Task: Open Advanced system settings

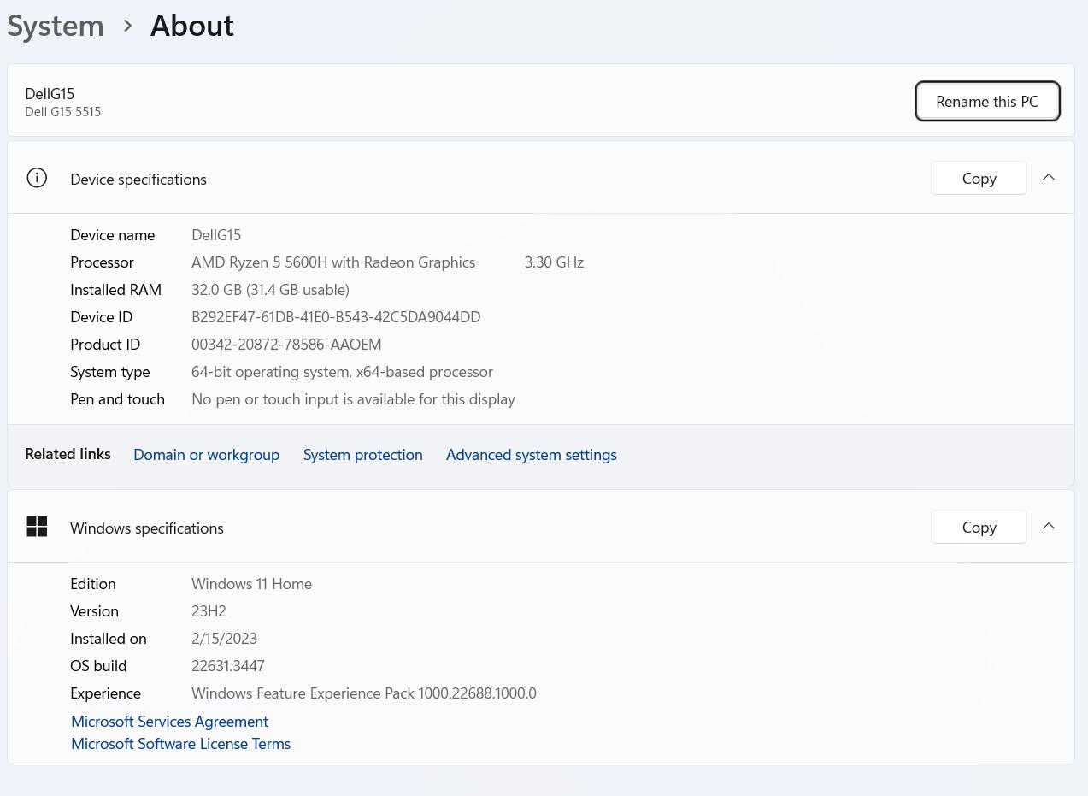Action: click(531, 454)
